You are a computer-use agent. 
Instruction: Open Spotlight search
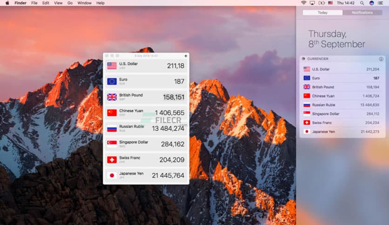[362, 3]
